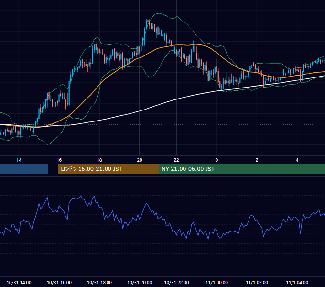
Task: Click the 18 hour label on price chart axis
Action: click(x=99, y=160)
